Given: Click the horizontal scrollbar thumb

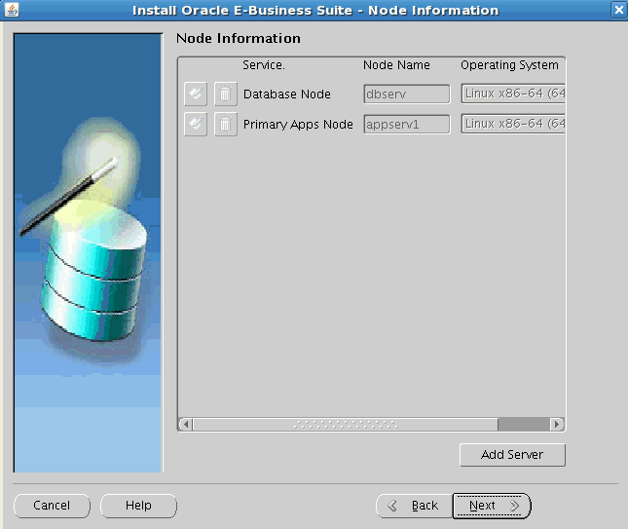Looking at the screenshot, I should (x=346, y=424).
